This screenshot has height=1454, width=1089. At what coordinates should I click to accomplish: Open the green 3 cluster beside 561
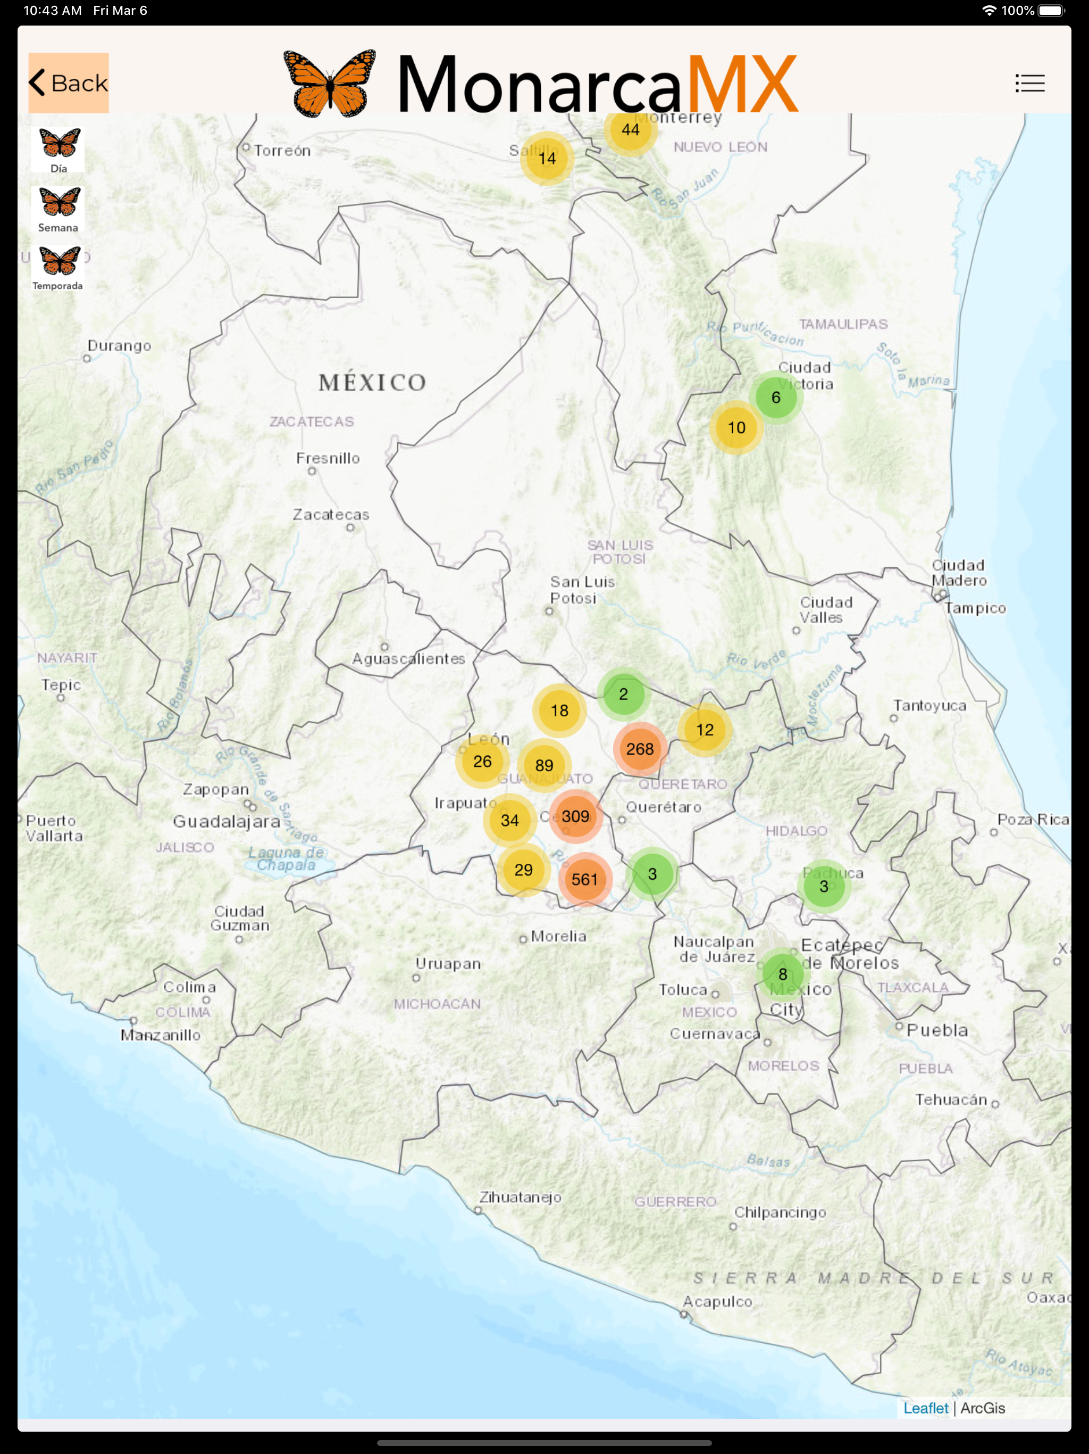(652, 873)
